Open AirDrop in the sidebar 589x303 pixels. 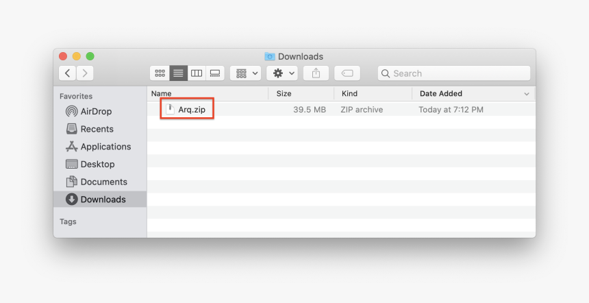(95, 111)
